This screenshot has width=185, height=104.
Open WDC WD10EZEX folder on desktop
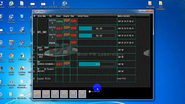[161, 5]
